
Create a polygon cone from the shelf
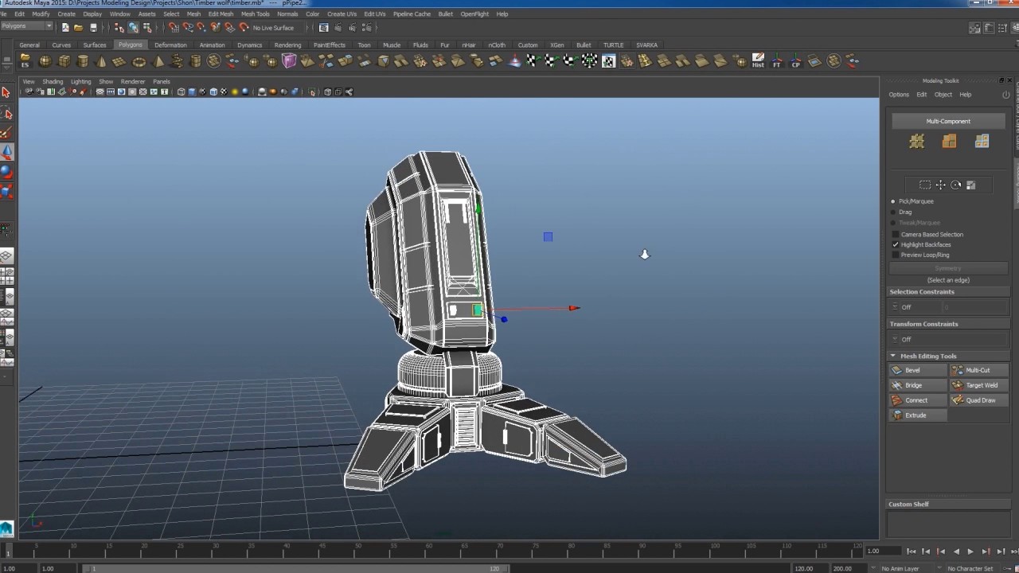[x=101, y=61]
